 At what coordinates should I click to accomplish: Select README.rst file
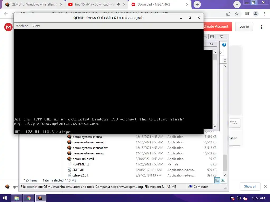81,164
